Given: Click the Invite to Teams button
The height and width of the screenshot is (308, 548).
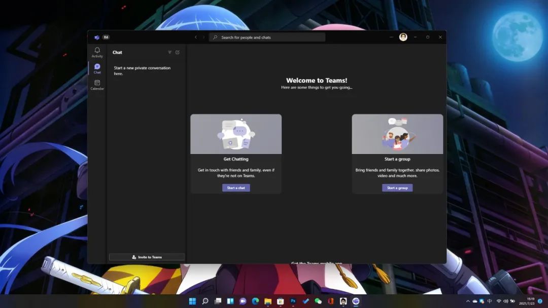Looking at the screenshot, I should [147, 257].
